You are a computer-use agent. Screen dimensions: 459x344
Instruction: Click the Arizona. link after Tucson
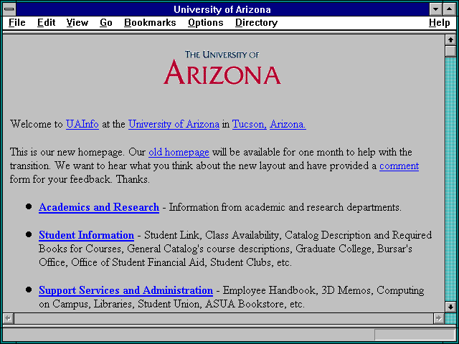click(x=288, y=124)
